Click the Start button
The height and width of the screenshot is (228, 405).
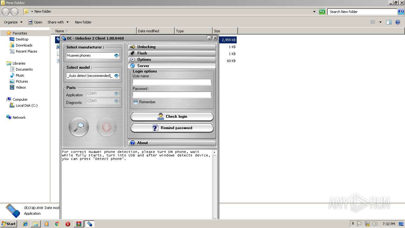9,224
